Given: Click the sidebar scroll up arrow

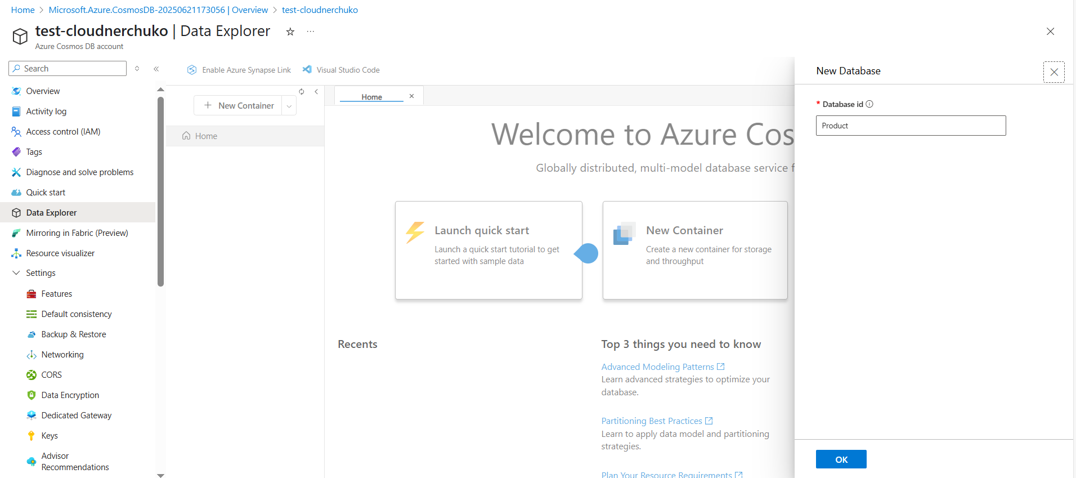Looking at the screenshot, I should (160, 90).
